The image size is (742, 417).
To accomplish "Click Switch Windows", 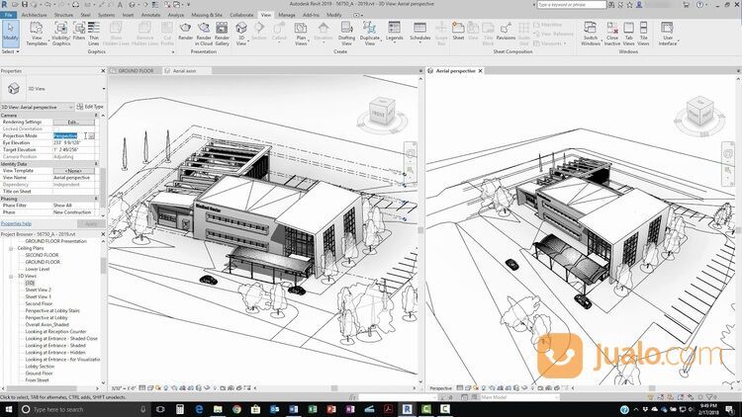I will click(590, 34).
